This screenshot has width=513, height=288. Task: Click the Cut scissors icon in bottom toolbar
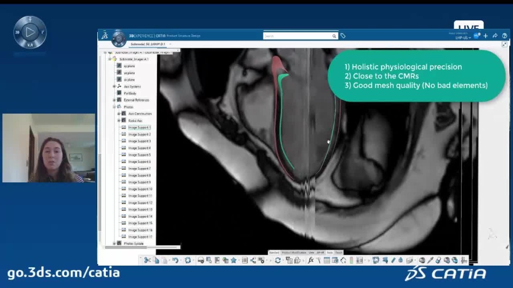(x=147, y=260)
